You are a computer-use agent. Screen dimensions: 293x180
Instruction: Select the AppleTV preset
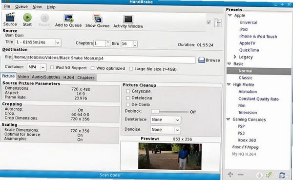[x=247, y=43]
